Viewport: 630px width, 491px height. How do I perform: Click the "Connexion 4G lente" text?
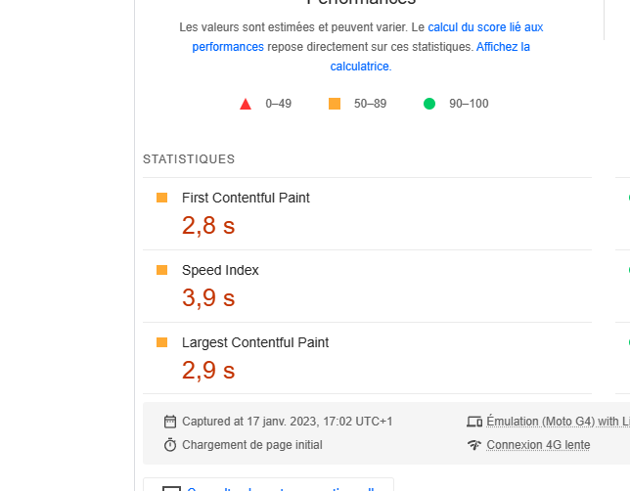[x=538, y=445]
